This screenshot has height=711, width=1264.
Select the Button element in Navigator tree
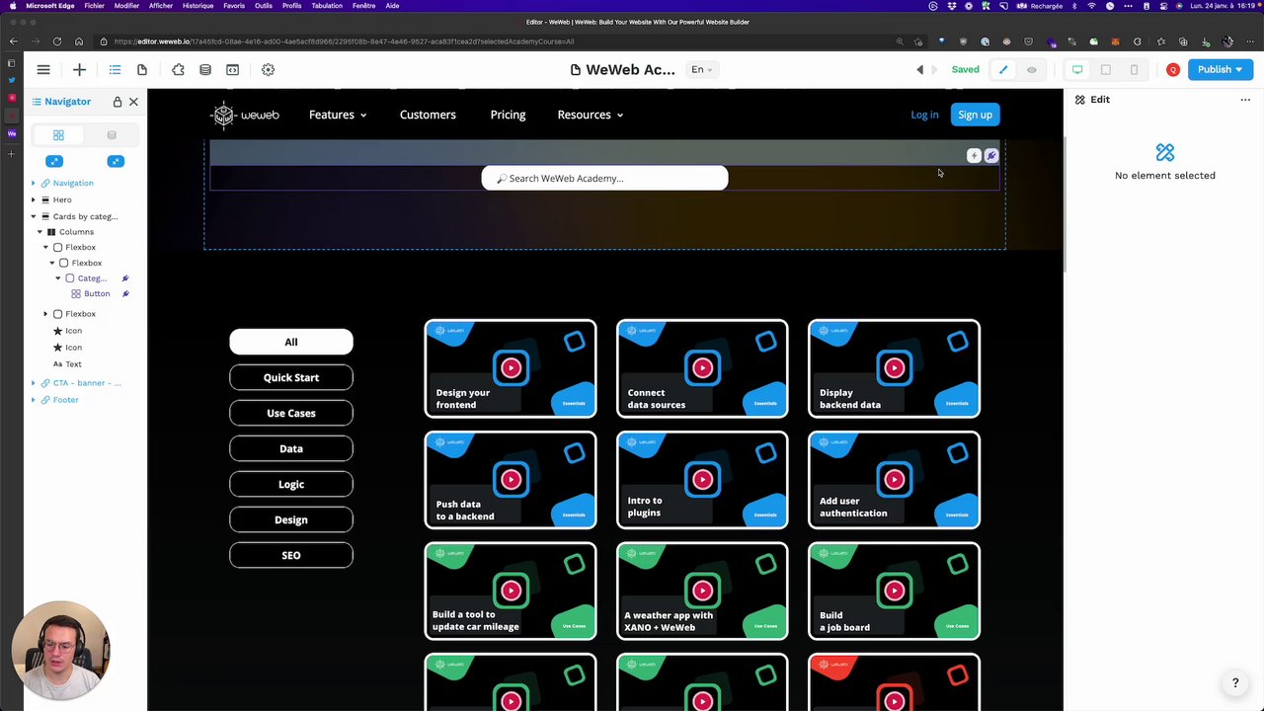tap(97, 294)
